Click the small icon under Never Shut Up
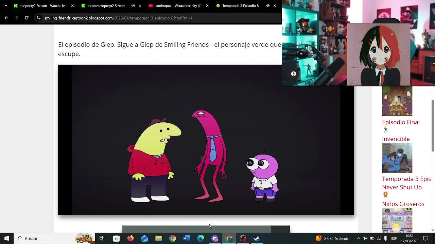This screenshot has width=435, height=244. pos(385,195)
